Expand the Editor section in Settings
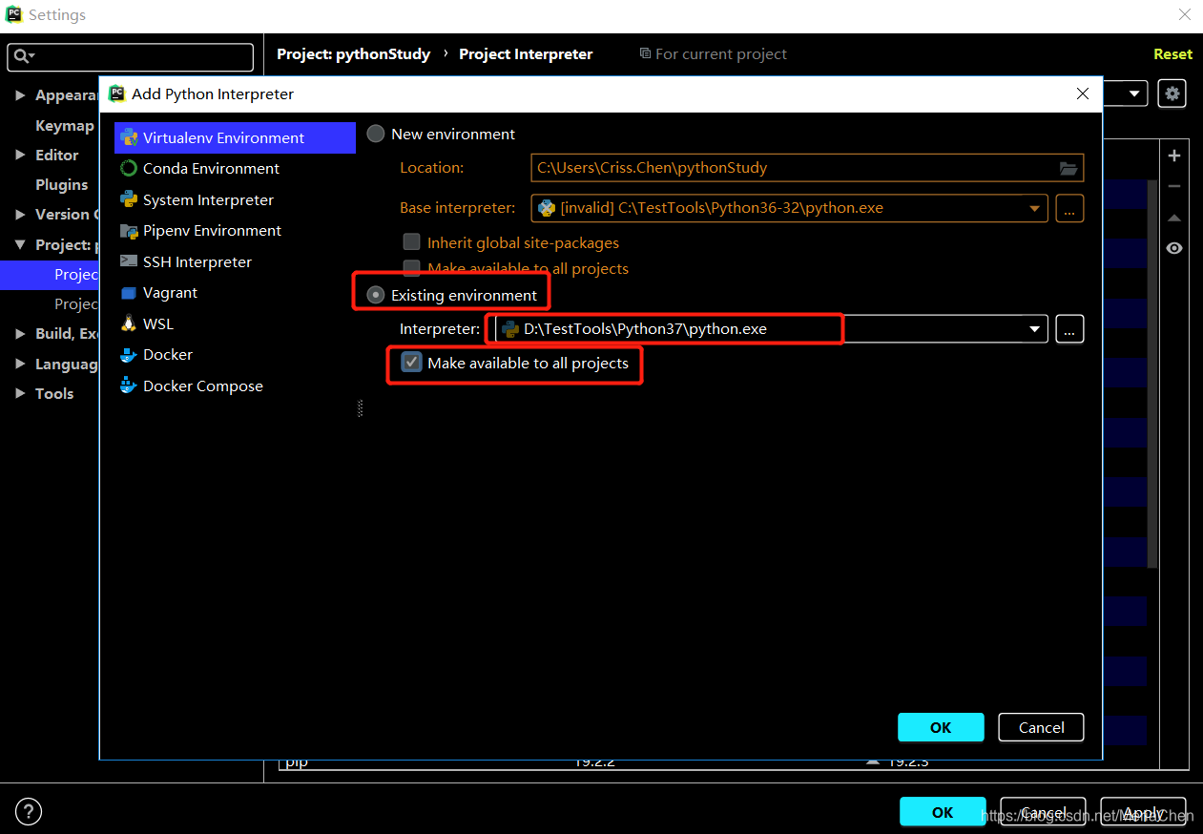This screenshot has width=1203, height=834. click(20, 155)
